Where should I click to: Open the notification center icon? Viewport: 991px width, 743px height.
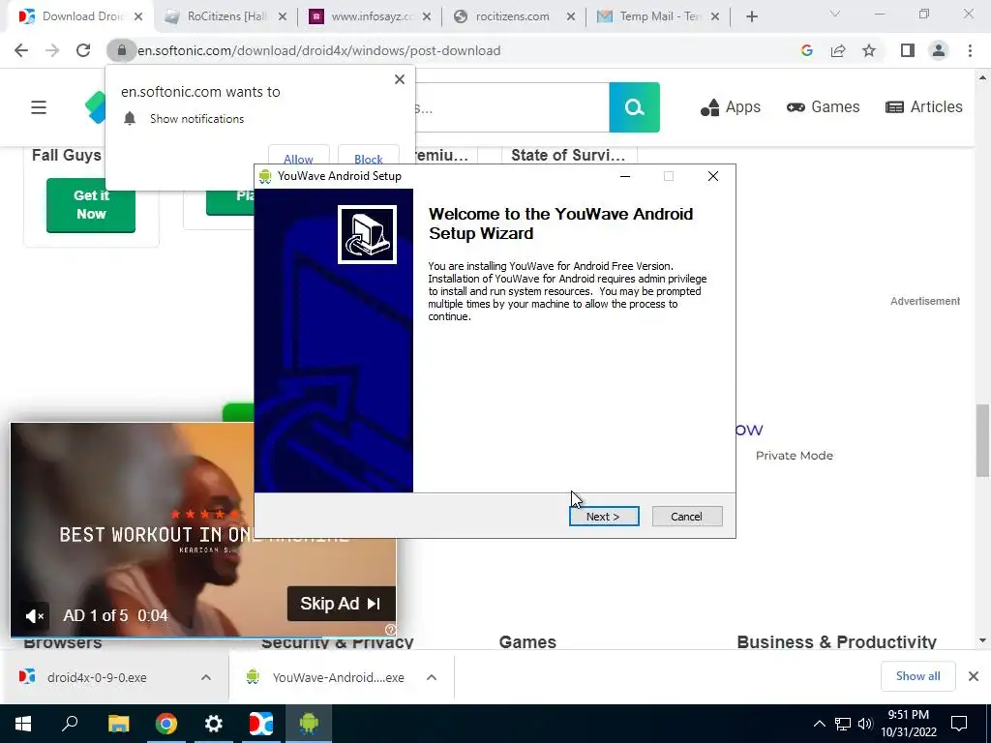tap(959, 724)
